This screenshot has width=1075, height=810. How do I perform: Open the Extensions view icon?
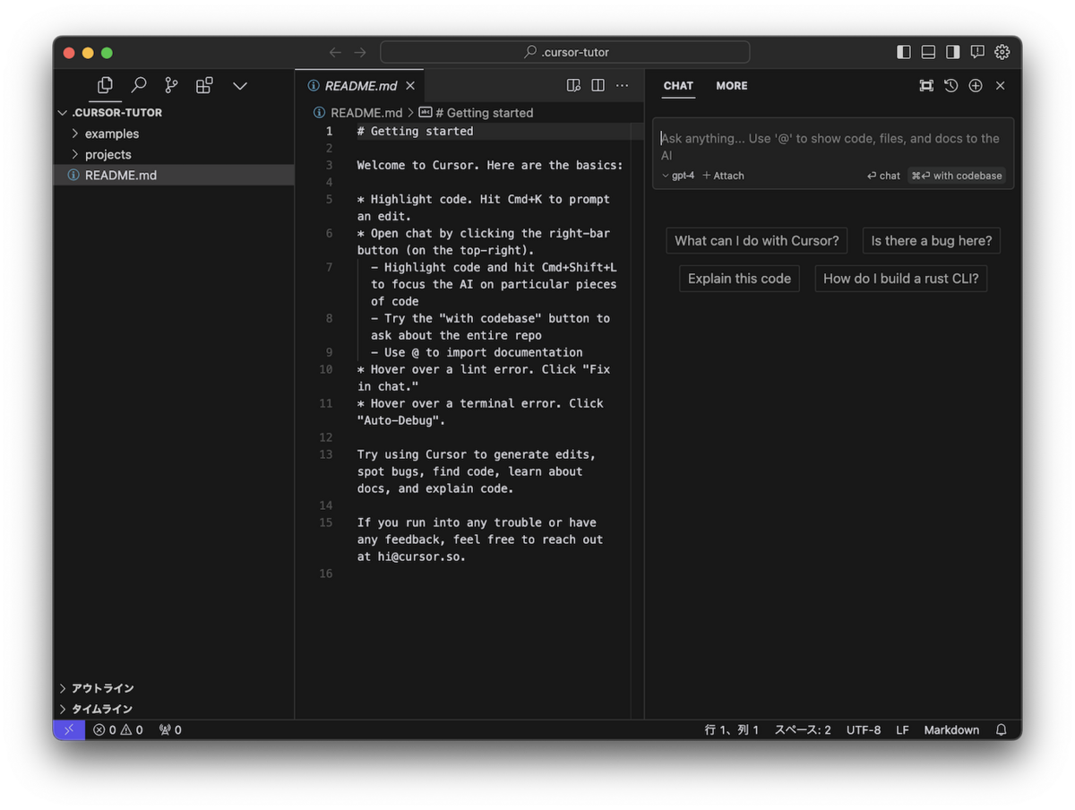coord(204,85)
